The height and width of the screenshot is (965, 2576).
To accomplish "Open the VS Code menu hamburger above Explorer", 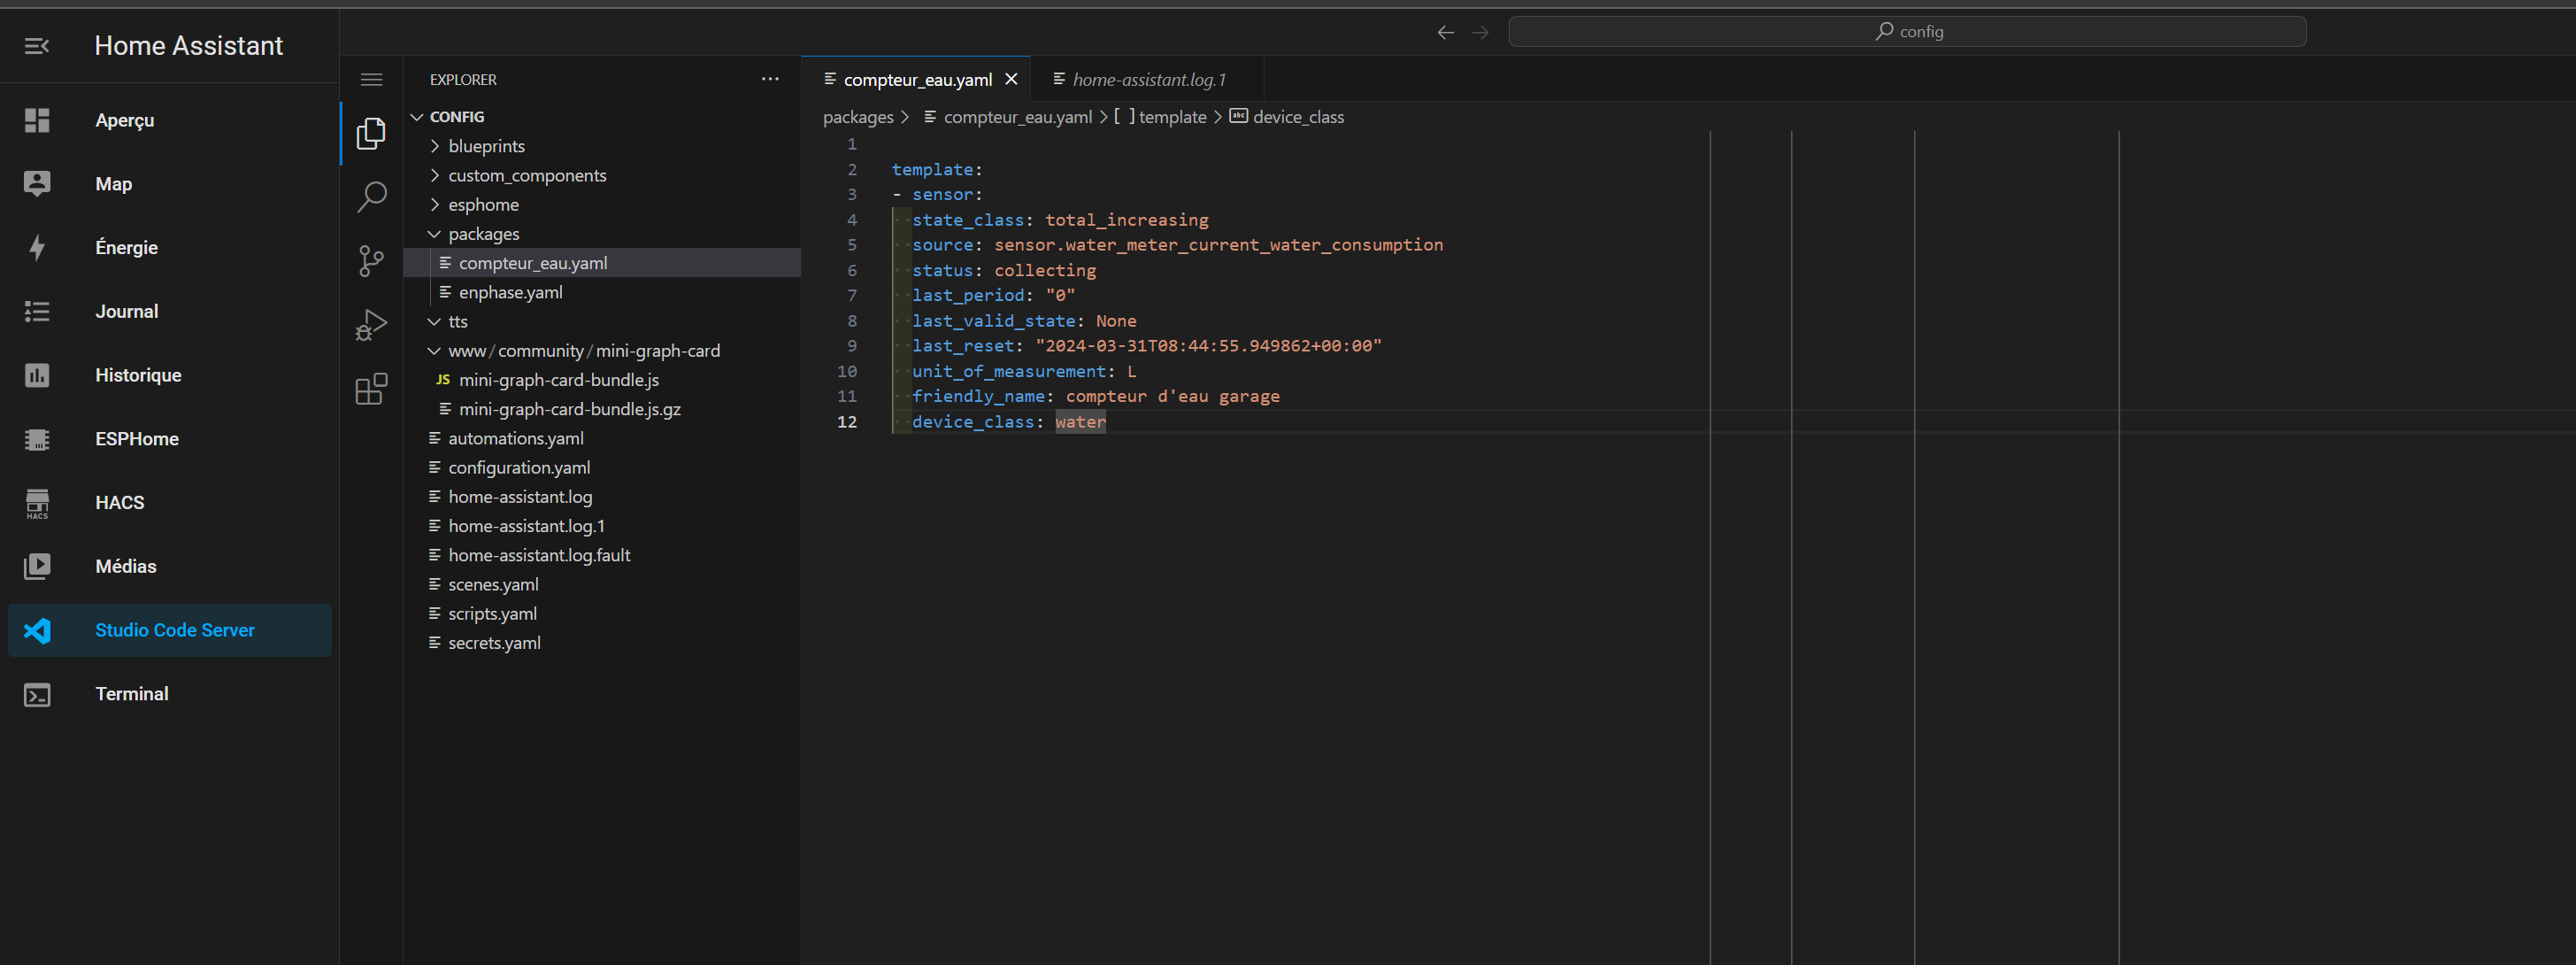I will [371, 79].
